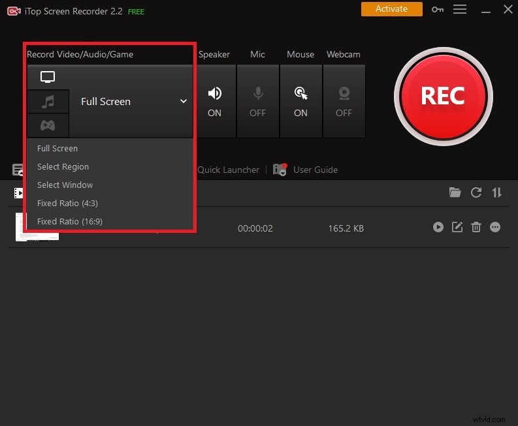The image size is (518, 426).
Task: Switch to audio-only recording music note icon
Action: point(48,102)
